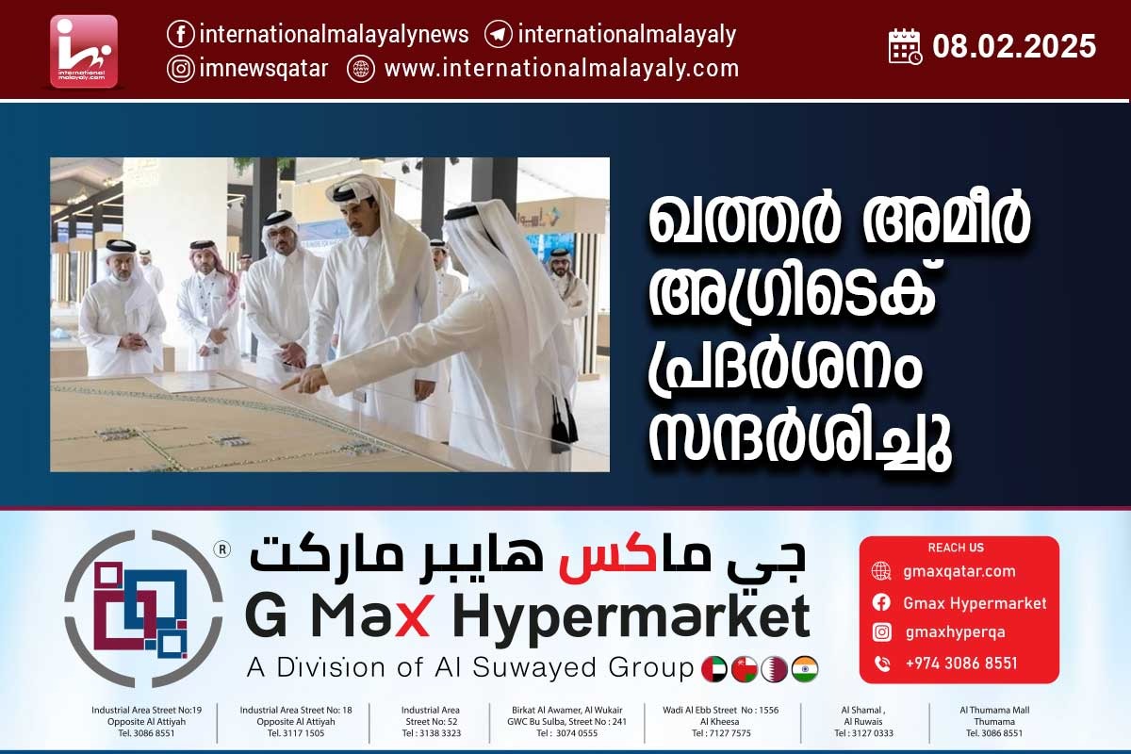Click Al Shamal, Al Ruwais address
The image size is (1131, 754).
(x=863, y=721)
